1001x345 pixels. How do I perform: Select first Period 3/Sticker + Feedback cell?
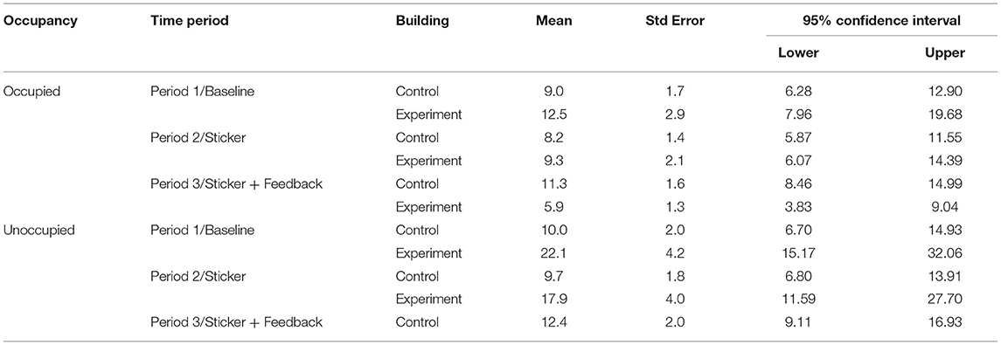[x=236, y=184]
